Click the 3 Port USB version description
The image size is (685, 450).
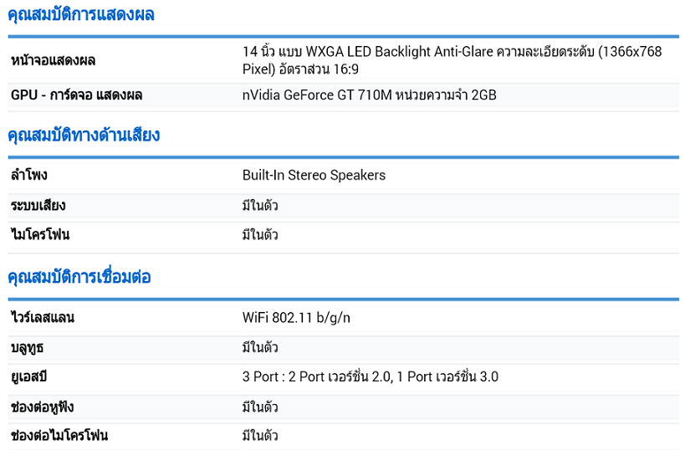pyautogui.click(x=370, y=377)
